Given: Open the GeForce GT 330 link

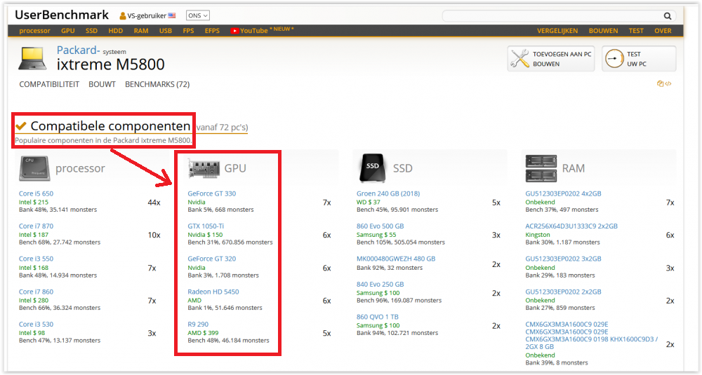Looking at the screenshot, I should point(212,193).
